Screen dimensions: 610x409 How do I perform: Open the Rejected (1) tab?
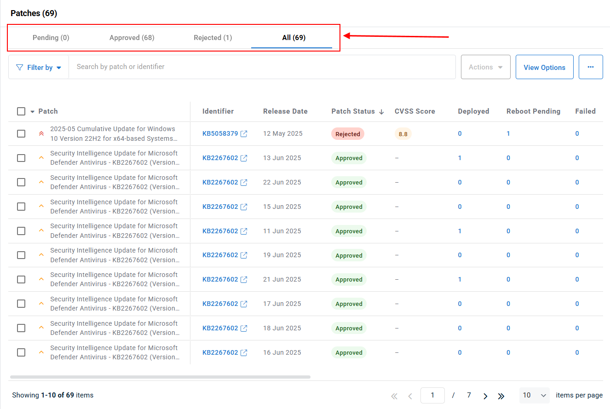click(213, 38)
